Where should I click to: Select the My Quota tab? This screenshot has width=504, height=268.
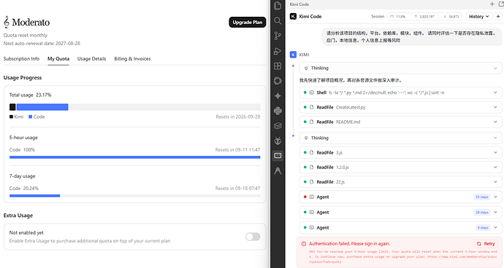tap(58, 59)
